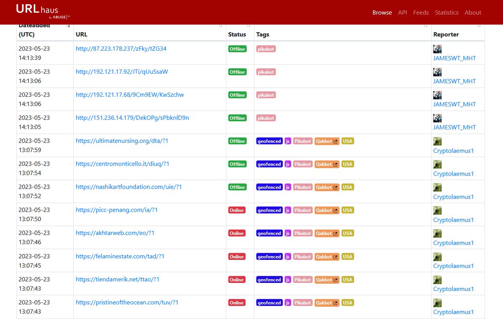503x319 pixels.
Task: Sort by the Dateadded column arrow
Action: tap(68, 26)
